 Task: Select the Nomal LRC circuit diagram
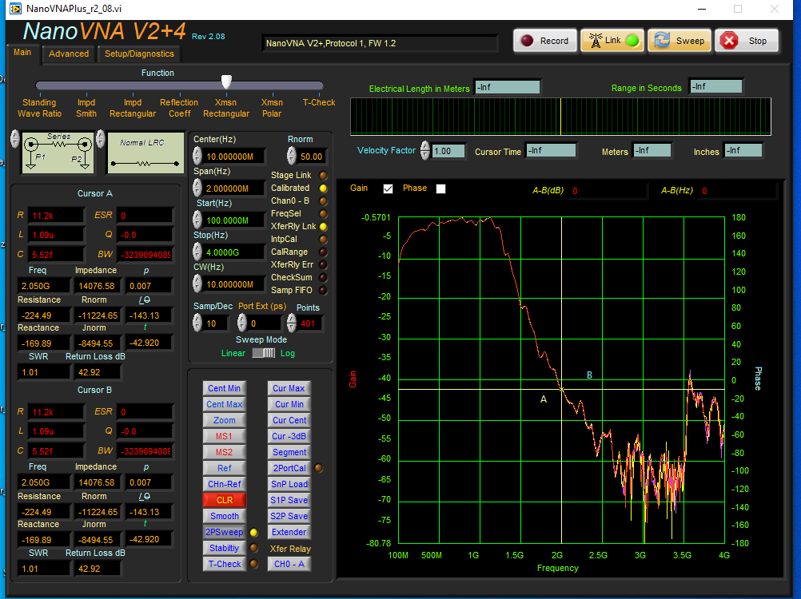tap(145, 152)
